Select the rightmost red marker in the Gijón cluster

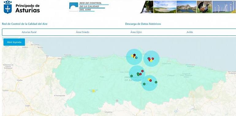153,59
